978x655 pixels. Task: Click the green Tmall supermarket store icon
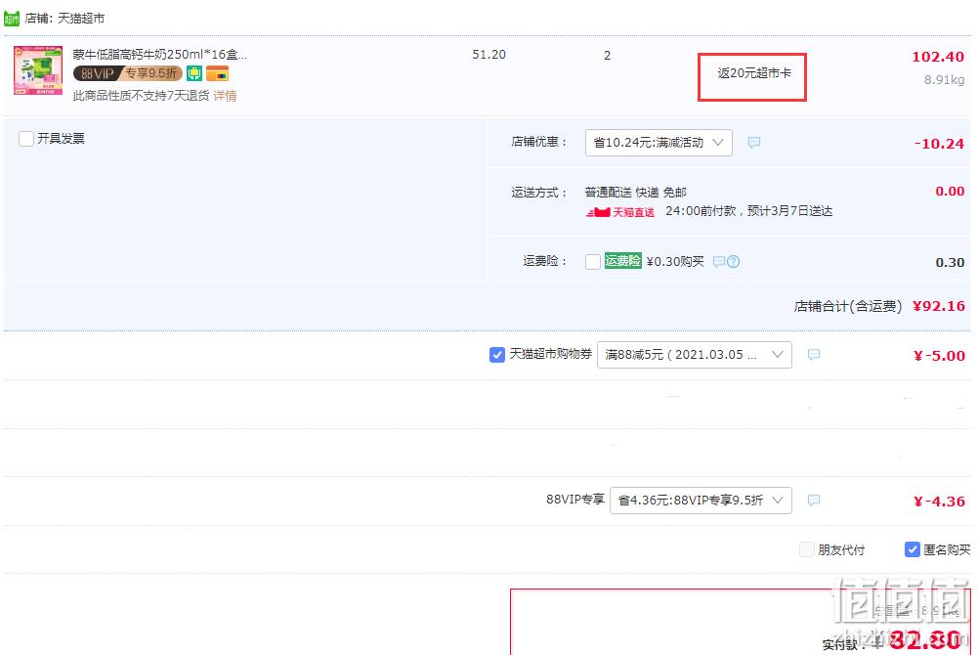pyautogui.click(x=12, y=19)
